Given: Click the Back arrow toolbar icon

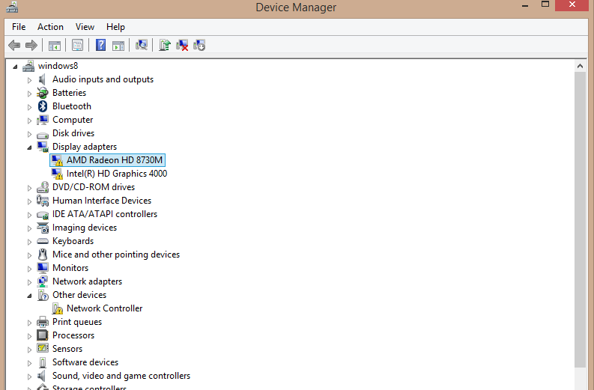Looking at the screenshot, I should (x=14, y=46).
